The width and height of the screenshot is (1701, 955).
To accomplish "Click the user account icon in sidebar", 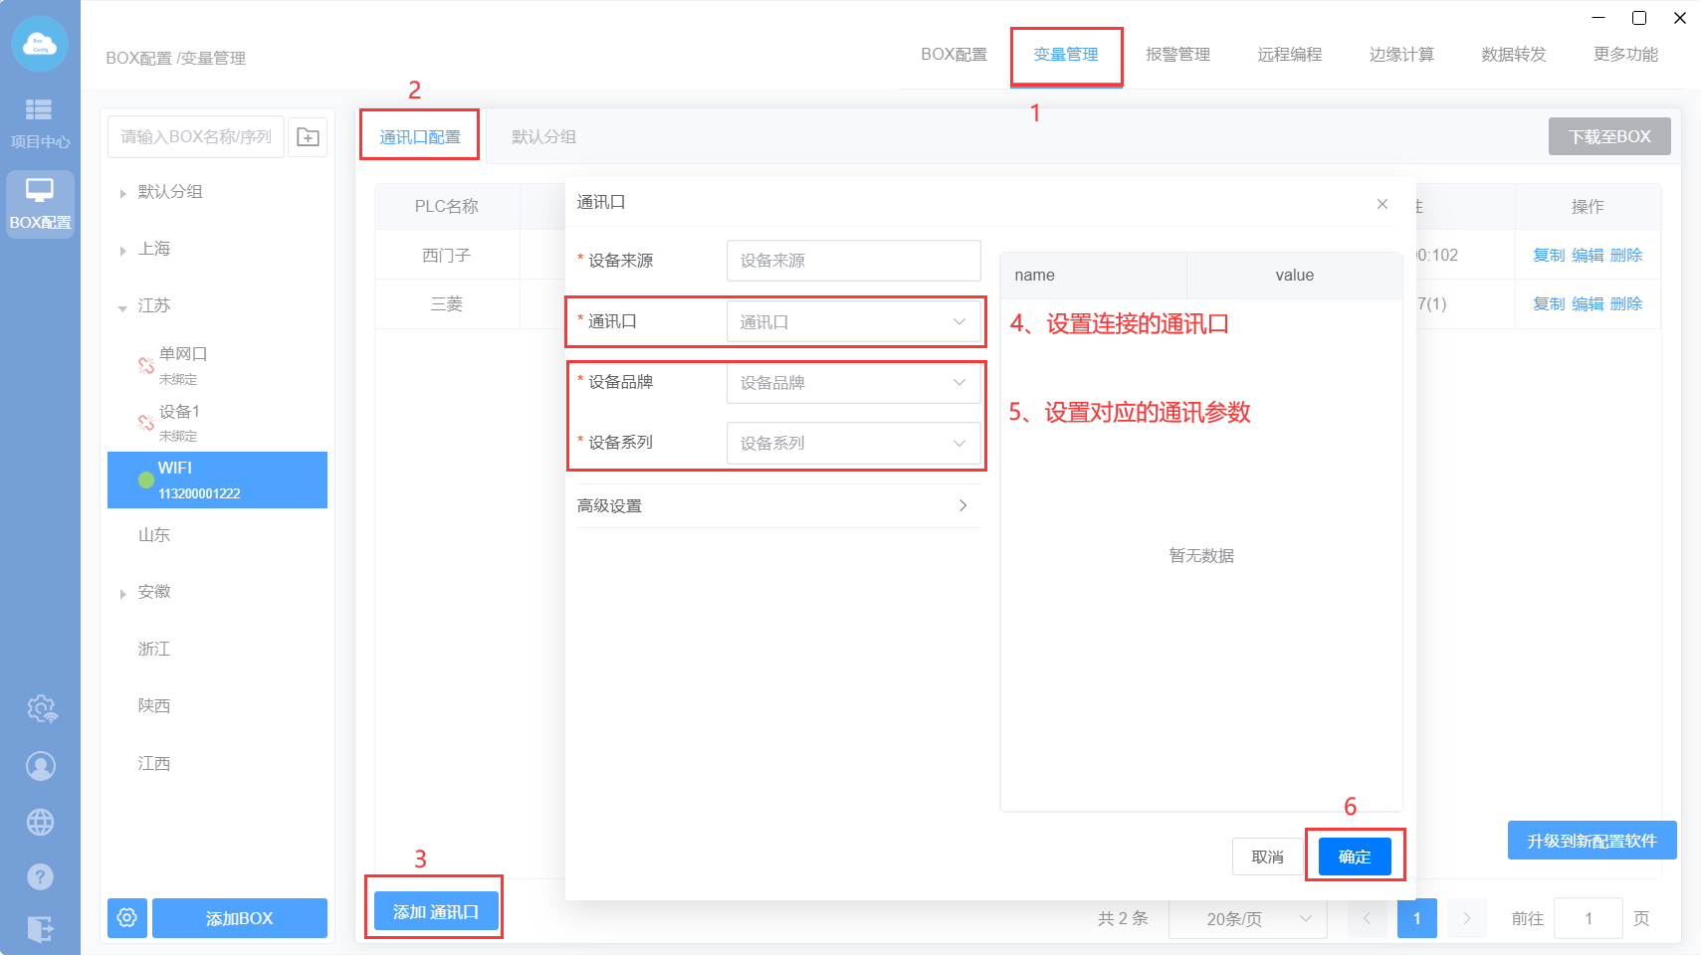I will (40, 766).
